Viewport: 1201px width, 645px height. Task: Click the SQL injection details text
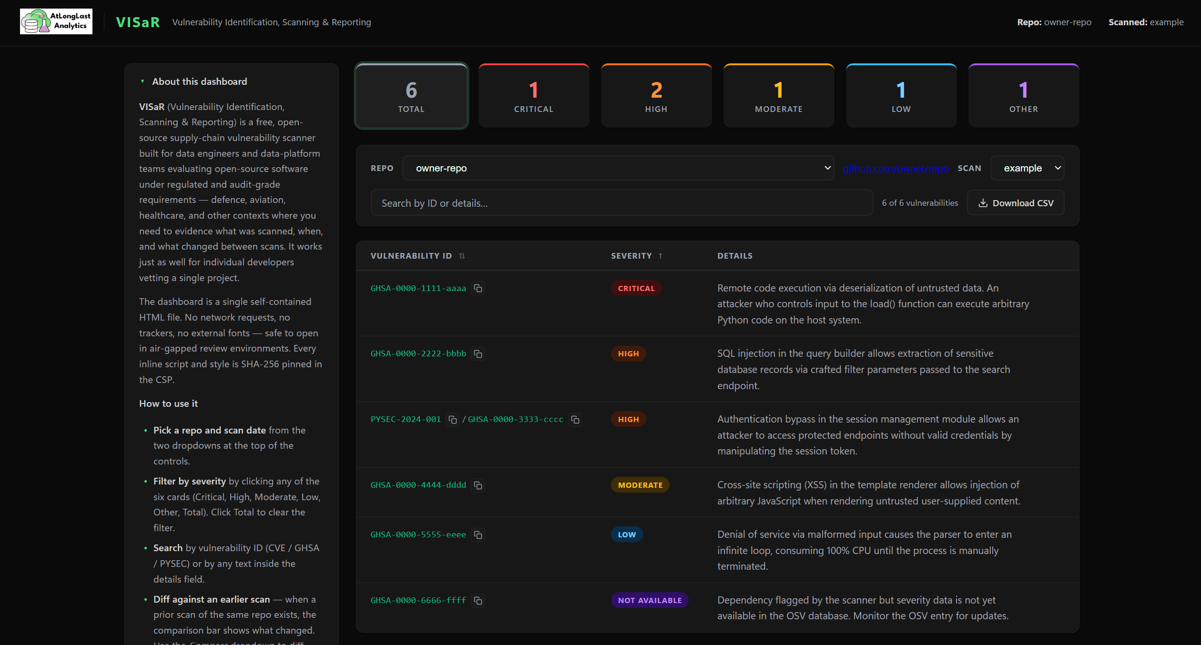pyautogui.click(x=864, y=370)
